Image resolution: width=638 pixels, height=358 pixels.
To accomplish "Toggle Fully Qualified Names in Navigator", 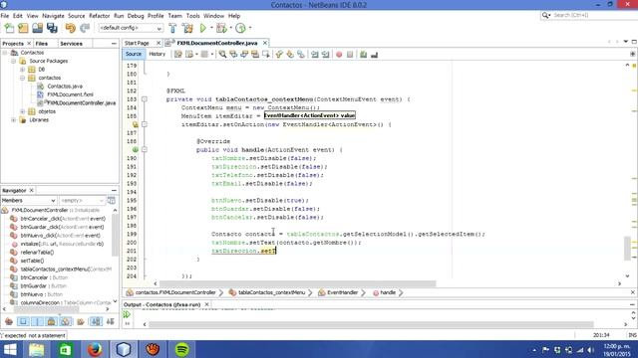I will click(x=81, y=322).
